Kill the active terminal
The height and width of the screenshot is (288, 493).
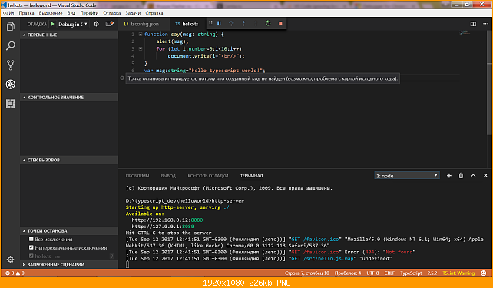[x=461, y=175]
